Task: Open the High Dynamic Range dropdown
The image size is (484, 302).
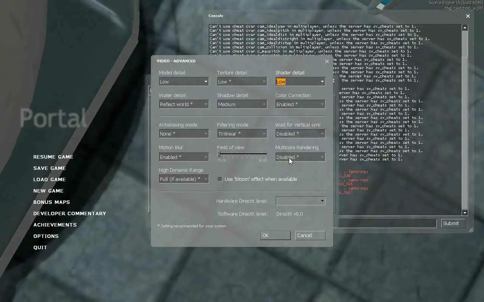Action: [x=184, y=179]
